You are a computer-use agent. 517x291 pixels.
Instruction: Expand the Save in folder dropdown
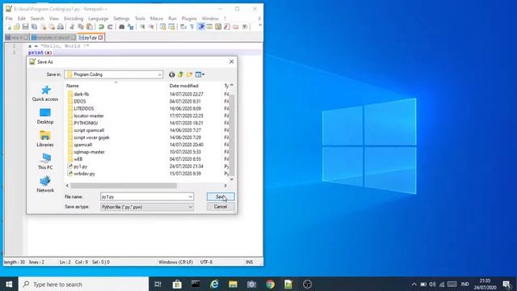(159, 74)
